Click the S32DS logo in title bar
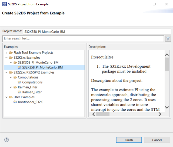 coord(4,4)
